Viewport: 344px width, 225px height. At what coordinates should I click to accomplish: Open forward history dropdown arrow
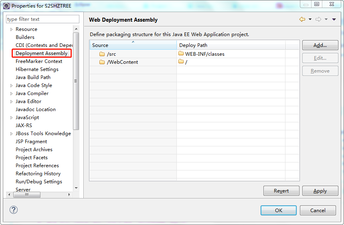click(x=326, y=19)
